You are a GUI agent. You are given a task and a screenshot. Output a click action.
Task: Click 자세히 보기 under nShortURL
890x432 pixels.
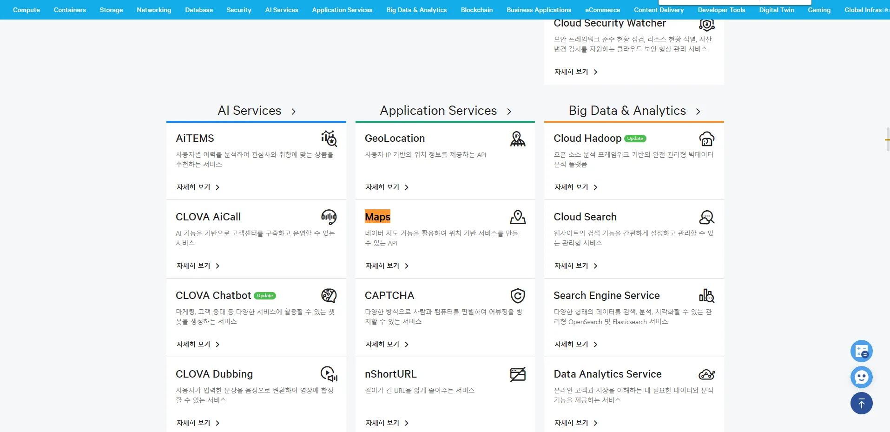coord(387,423)
